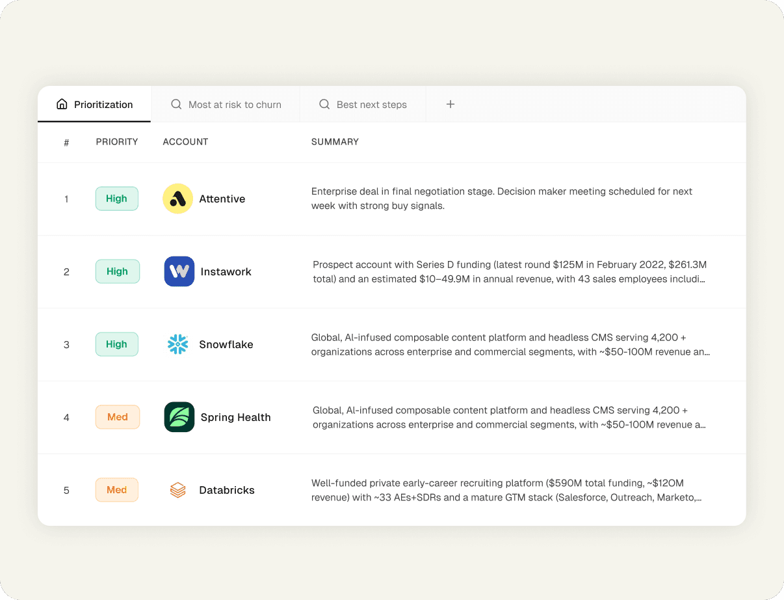Select the Spring Health account name
784x600 pixels.
coord(236,418)
